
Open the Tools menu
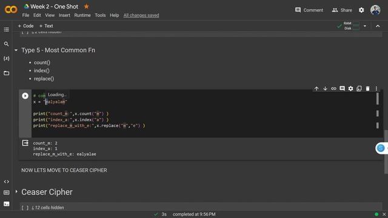100,15
